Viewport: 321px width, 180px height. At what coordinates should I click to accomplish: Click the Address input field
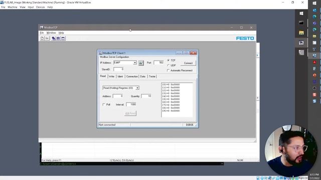pyautogui.click(x=118, y=96)
